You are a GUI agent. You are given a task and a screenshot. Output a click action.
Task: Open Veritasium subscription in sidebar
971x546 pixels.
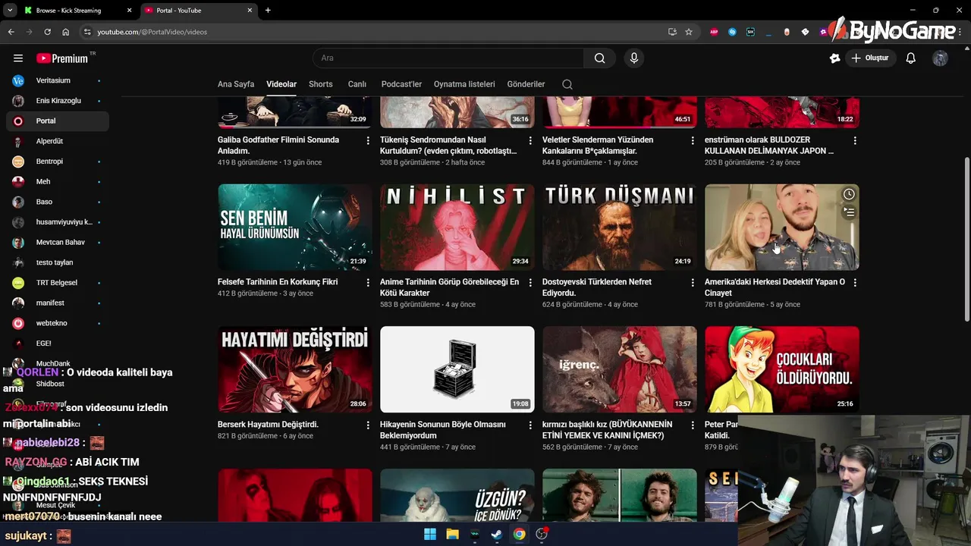[58, 80]
